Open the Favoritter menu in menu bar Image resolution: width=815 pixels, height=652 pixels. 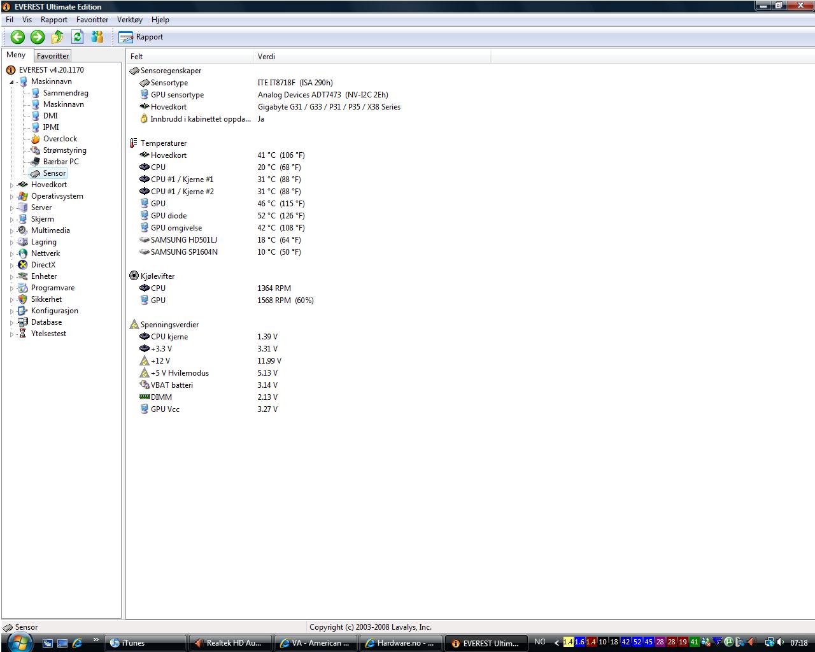click(x=92, y=20)
